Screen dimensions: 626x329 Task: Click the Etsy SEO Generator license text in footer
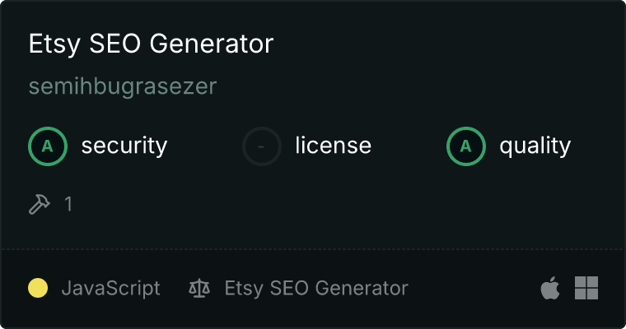click(316, 289)
